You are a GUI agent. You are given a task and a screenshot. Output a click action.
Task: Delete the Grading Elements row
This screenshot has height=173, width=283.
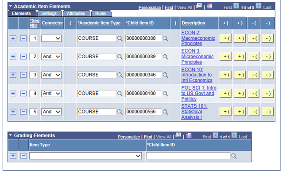tap(23, 156)
